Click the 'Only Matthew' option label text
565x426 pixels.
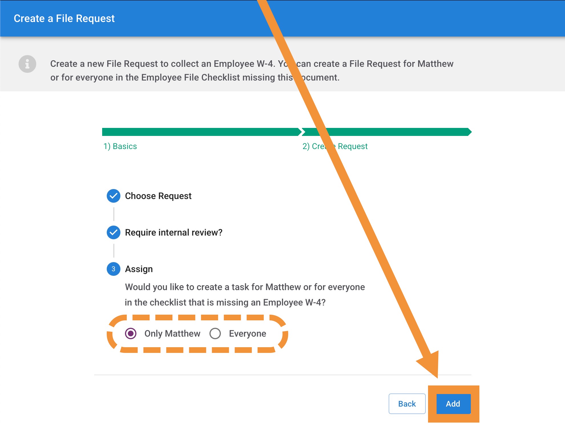click(x=172, y=333)
